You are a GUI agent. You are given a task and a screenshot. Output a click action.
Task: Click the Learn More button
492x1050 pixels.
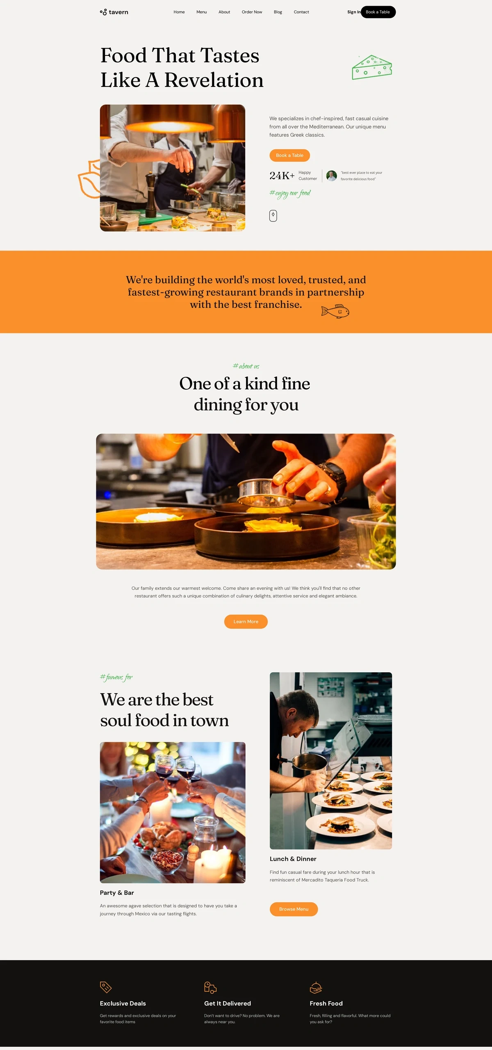pyautogui.click(x=246, y=621)
